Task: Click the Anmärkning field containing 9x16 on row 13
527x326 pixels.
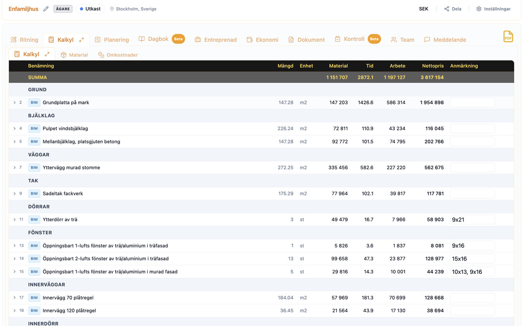Action: point(472,246)
